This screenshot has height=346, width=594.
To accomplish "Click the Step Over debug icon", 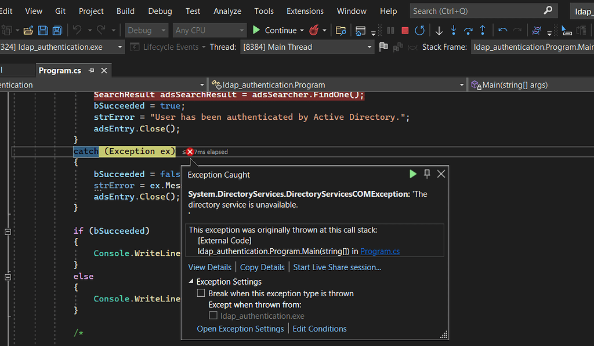I will point(468,30).
